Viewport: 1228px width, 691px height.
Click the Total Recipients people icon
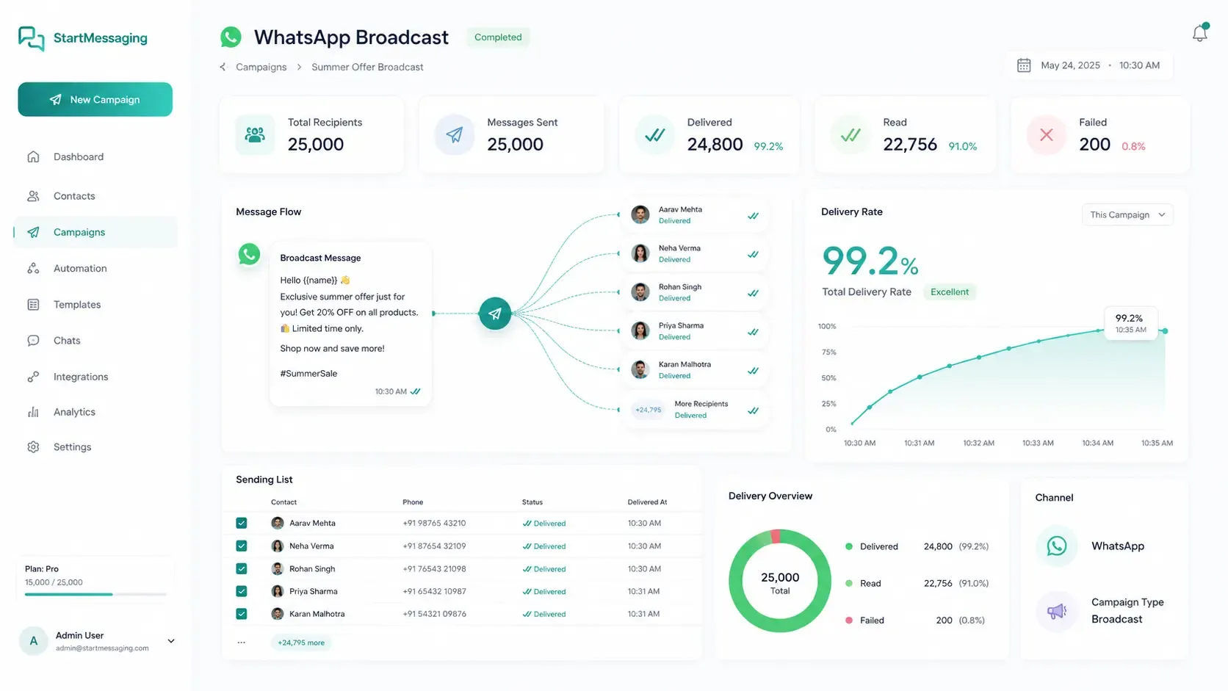point(255,134)
